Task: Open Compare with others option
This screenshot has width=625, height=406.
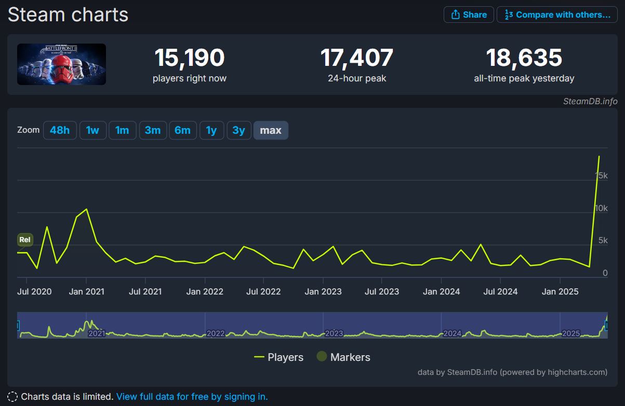Action: point(557,15)
